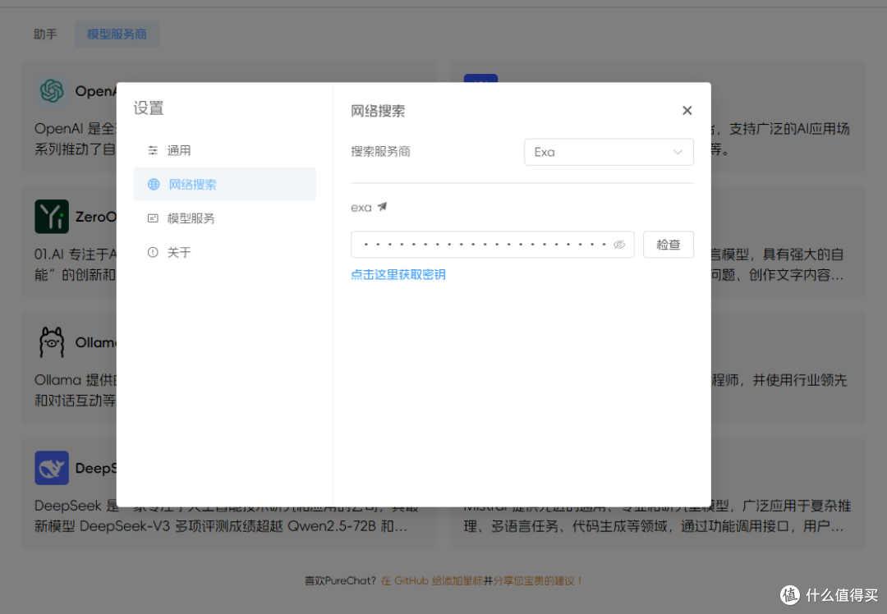The image size is (887, 614).
Task: Select the 网络搜索 settings section
Action: 224,185
